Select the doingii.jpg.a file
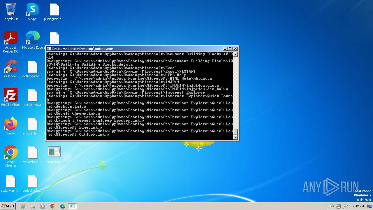373x210 pixels. (32, 97)
